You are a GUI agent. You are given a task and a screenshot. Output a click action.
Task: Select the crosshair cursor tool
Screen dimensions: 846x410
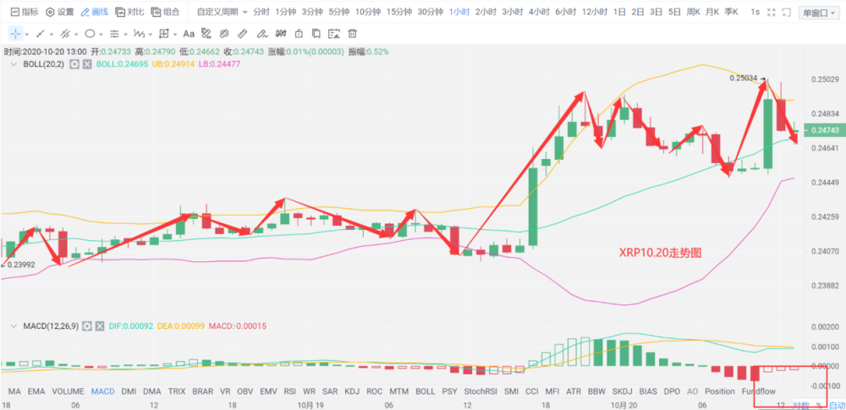(15, 34)
